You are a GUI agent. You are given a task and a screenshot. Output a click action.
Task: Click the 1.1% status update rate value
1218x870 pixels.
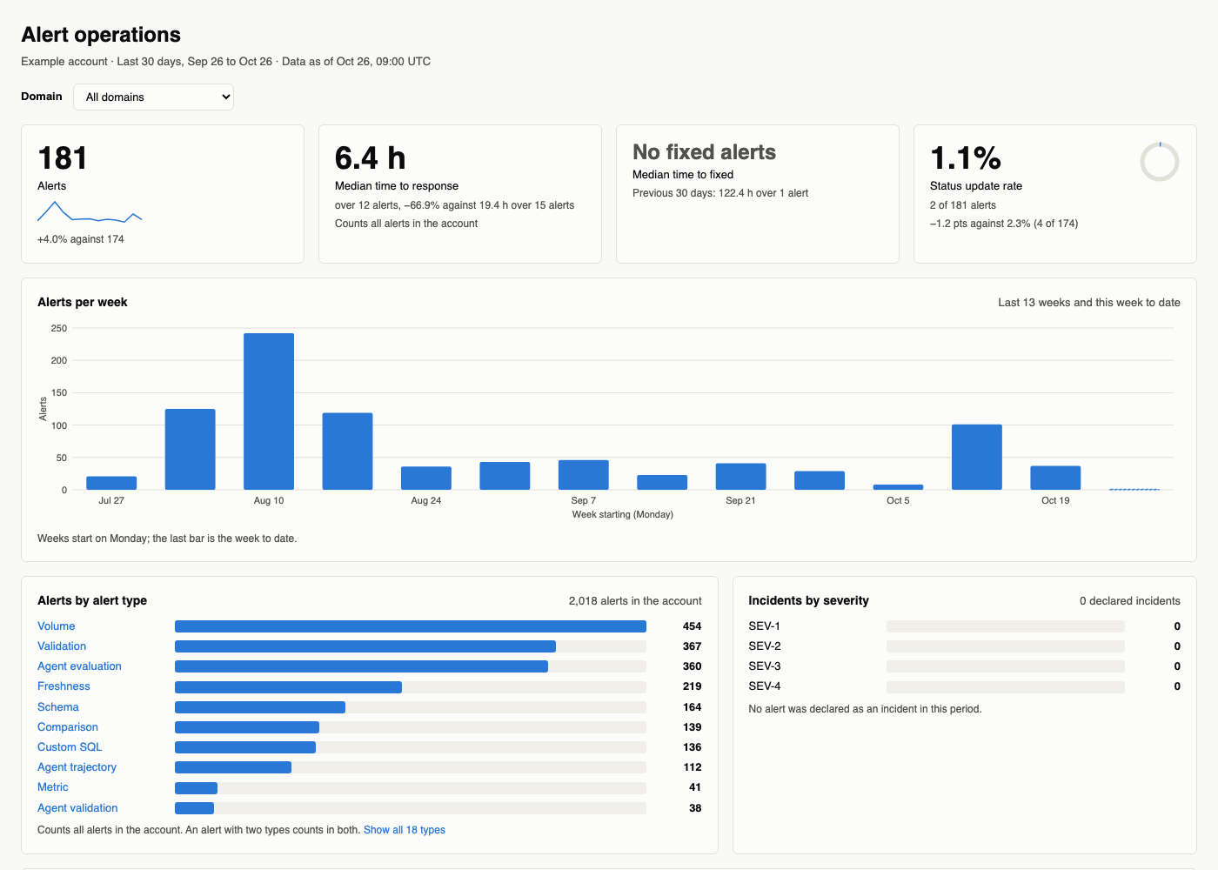pyautogui.click(x=966, y=158)
